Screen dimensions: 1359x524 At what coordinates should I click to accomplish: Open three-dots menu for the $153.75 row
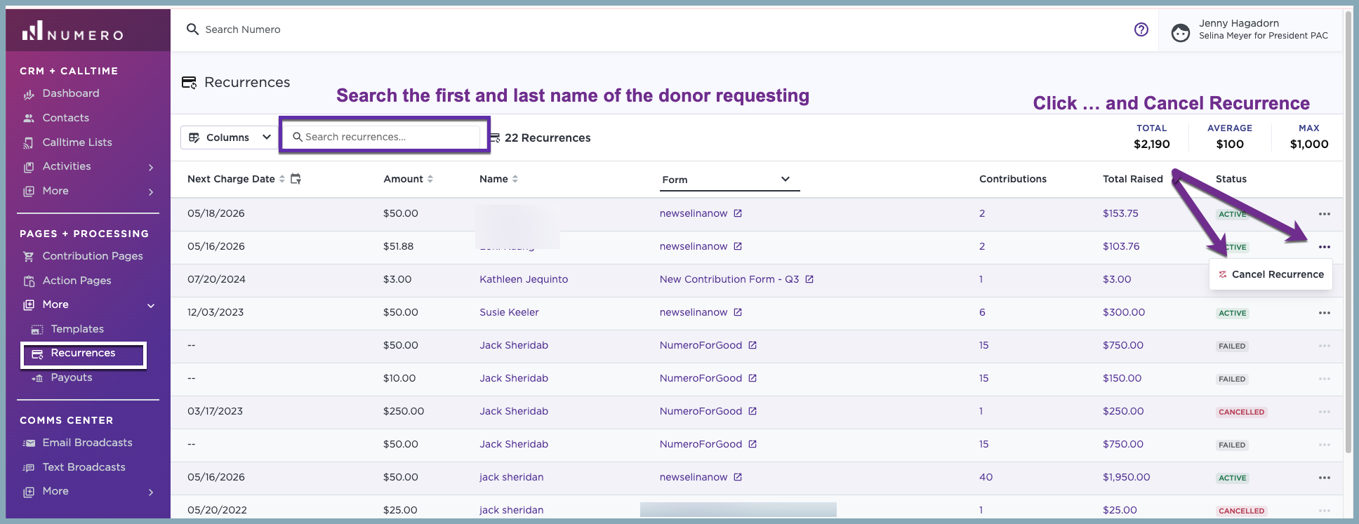pos(1324,214)
